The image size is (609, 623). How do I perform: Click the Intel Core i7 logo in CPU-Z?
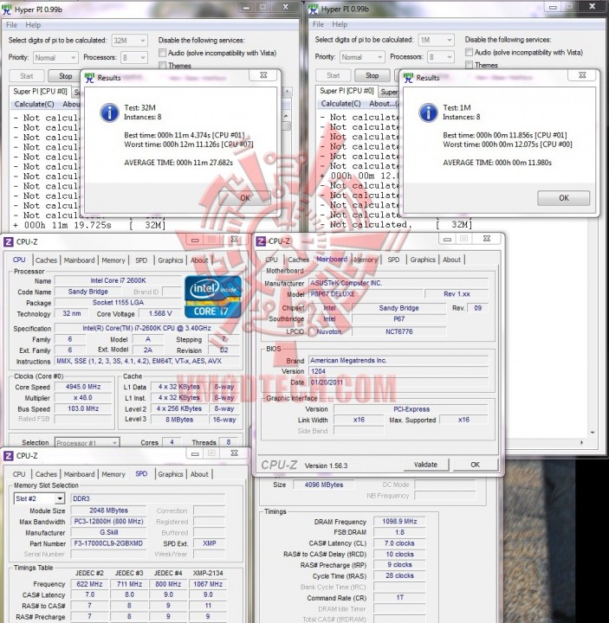click(213, 297)
